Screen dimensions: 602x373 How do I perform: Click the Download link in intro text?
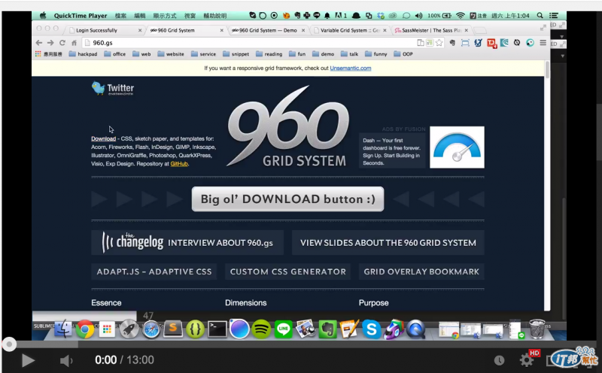tap(103, 138)
